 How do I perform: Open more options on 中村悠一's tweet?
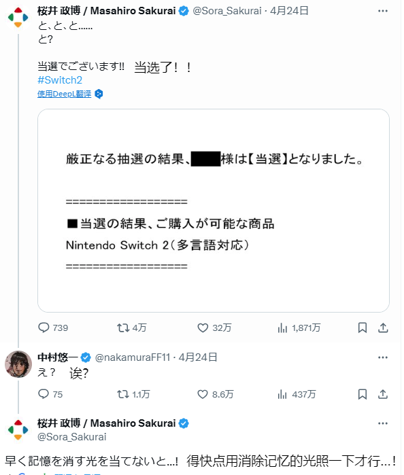click(383, 357)
